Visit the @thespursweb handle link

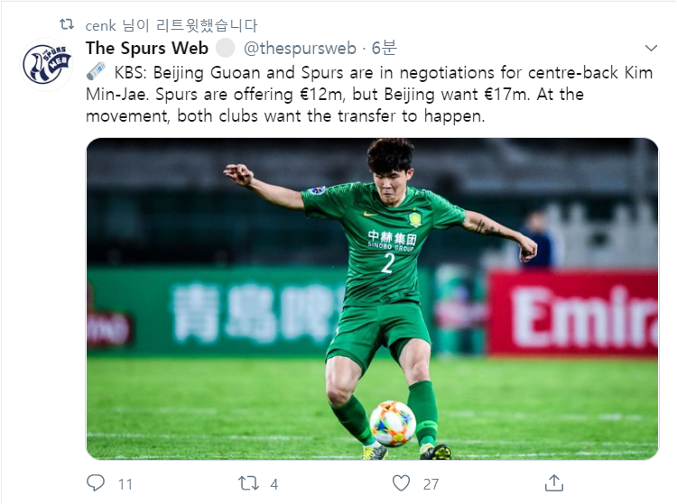point(300,49)
